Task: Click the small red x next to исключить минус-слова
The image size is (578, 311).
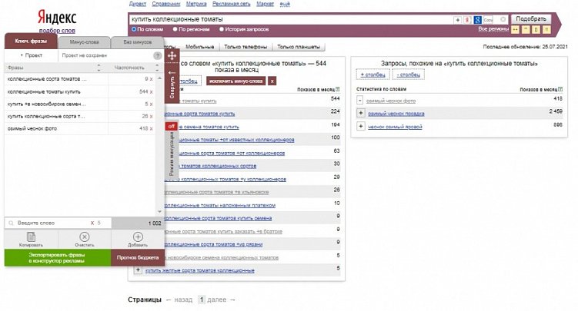Action: tap(272, 81)
